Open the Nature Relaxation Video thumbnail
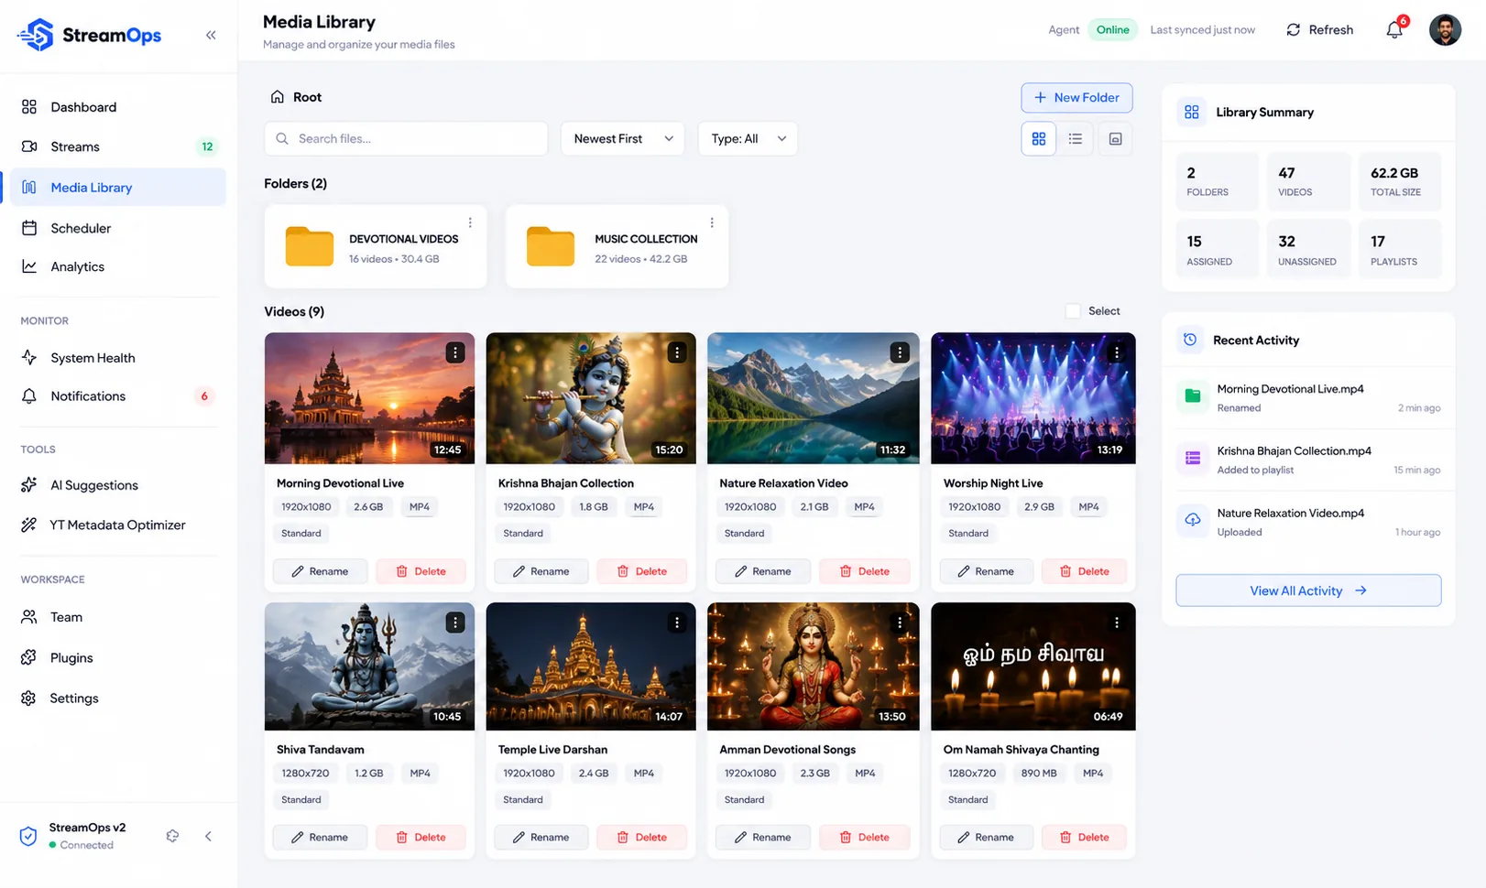1486x888 pixels. (x=814, y=398)
